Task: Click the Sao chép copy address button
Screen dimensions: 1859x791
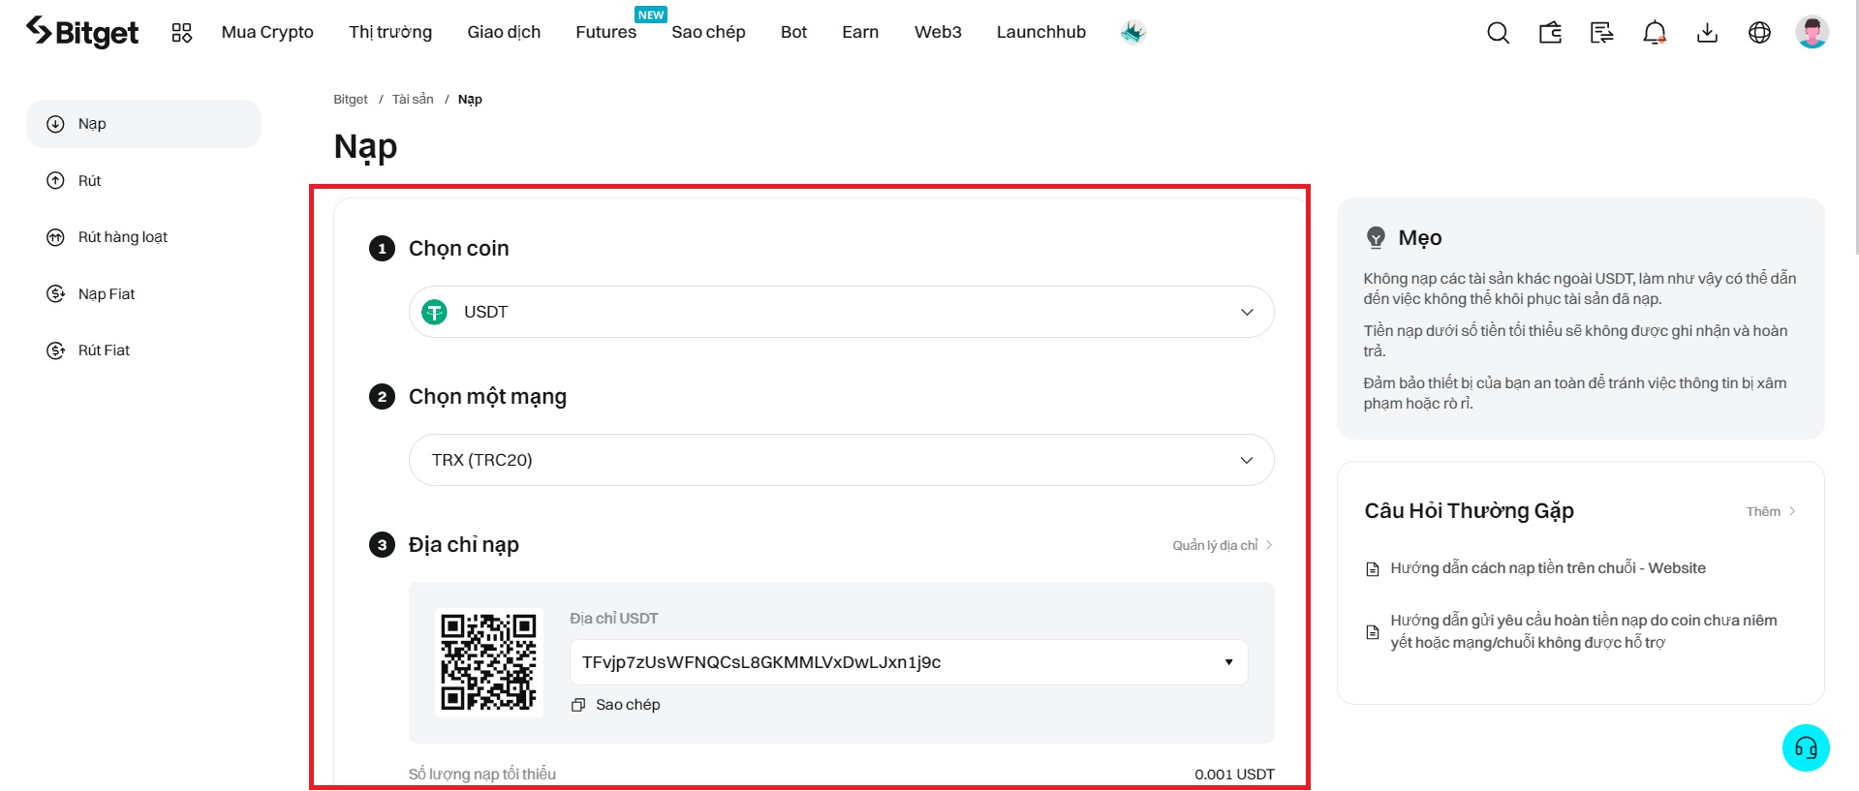Action: pos(616,705)
